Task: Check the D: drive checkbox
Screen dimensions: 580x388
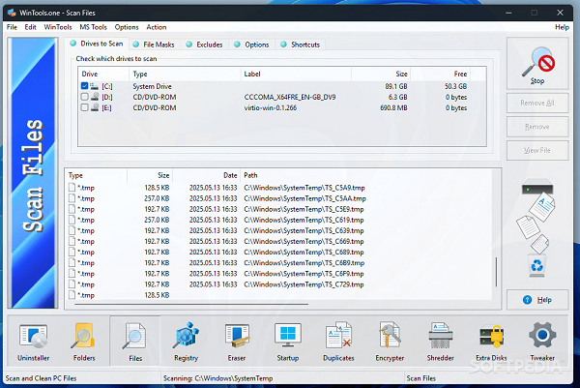Action: tap(85, 97)
